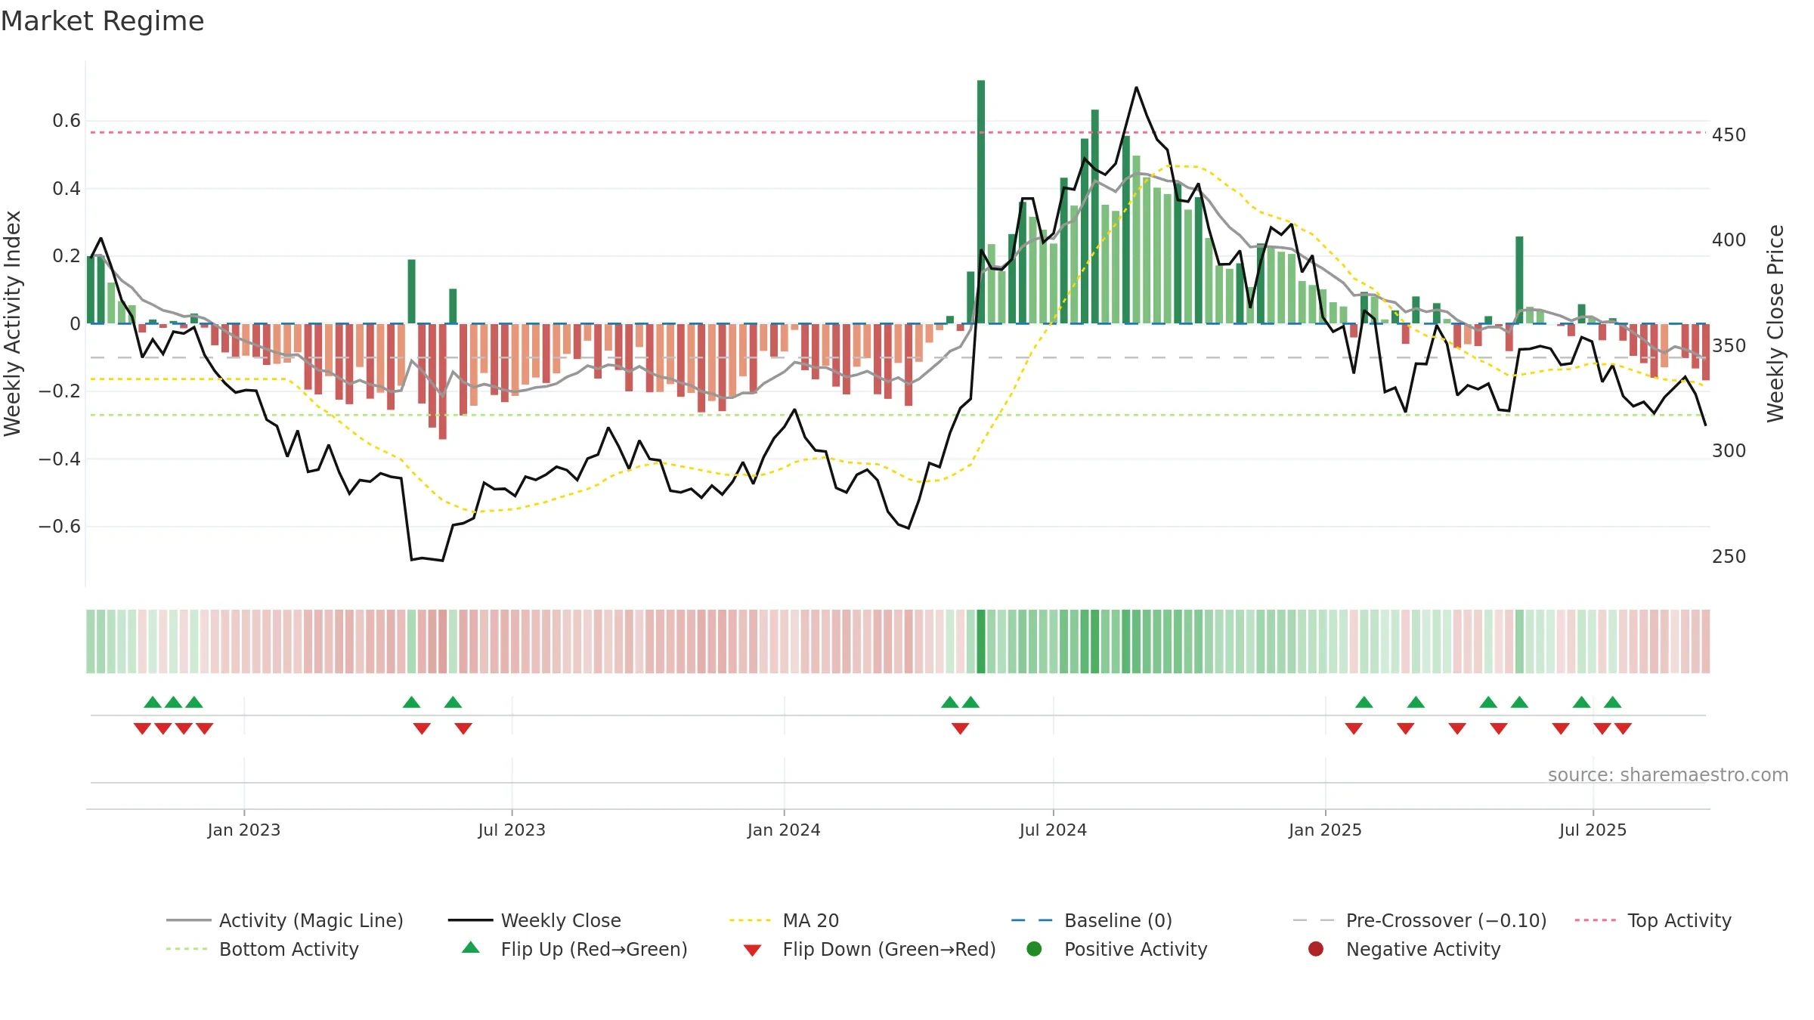Click the source: sharemaestro.com text
This screenshot has width=1814, height=1020.
(x=1668, y=775)
